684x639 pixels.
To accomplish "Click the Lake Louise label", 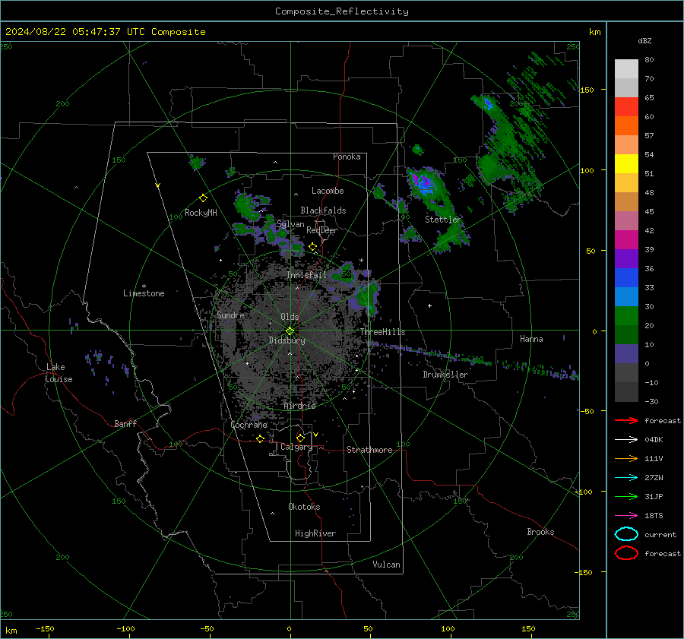I will coord(59,373).
